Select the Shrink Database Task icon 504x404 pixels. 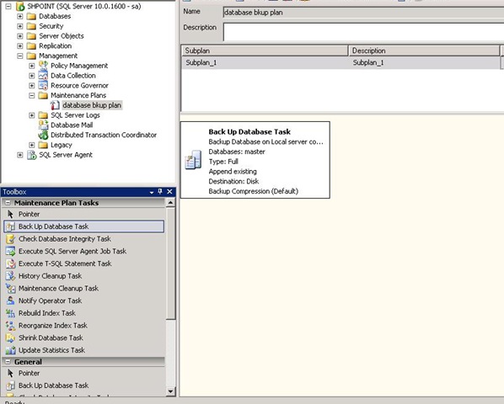pos(10,338)
